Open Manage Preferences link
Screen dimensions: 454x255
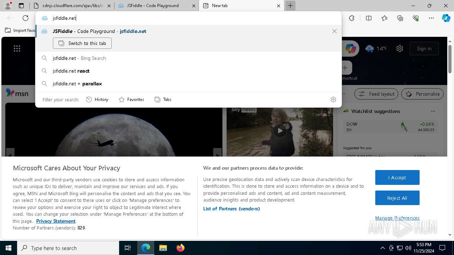[x=397, y=218]
